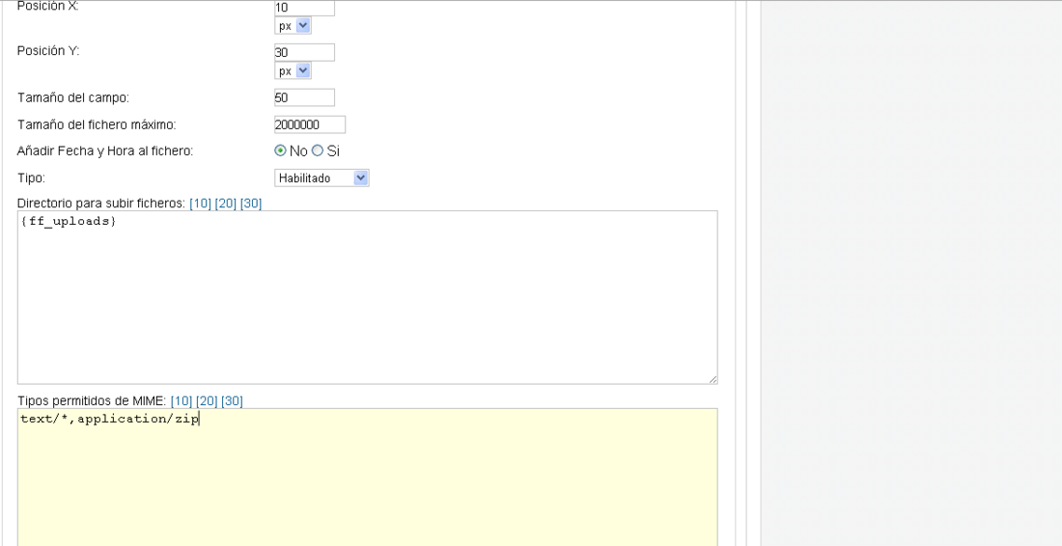
Task: Click the upload directory textarea with {ff_uploads}
Action: pyautogui.click(x=367, y=297)
